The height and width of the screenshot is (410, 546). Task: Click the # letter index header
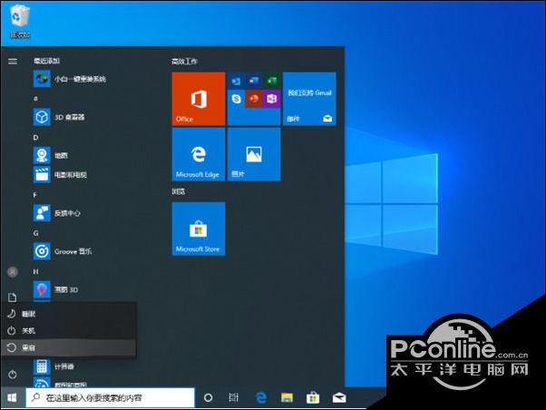[35, 99]
